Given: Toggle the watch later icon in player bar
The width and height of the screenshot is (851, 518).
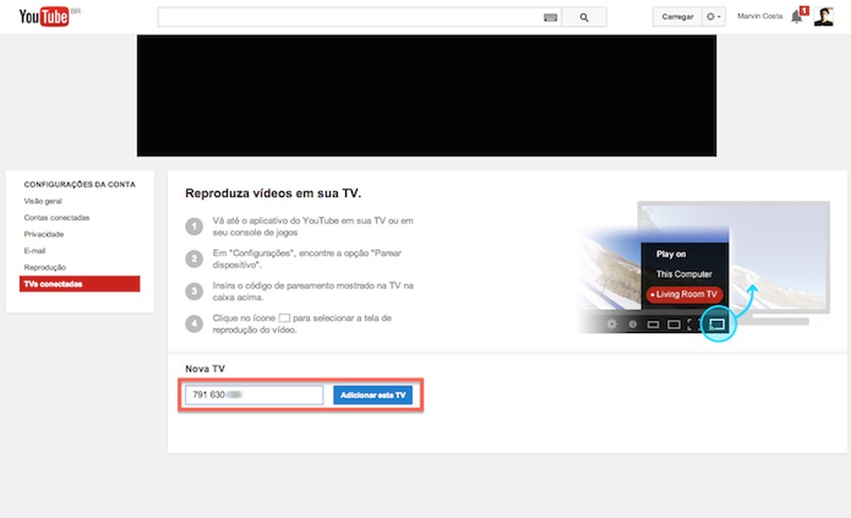Looking at the screenshot, I should tap(633, 324).
